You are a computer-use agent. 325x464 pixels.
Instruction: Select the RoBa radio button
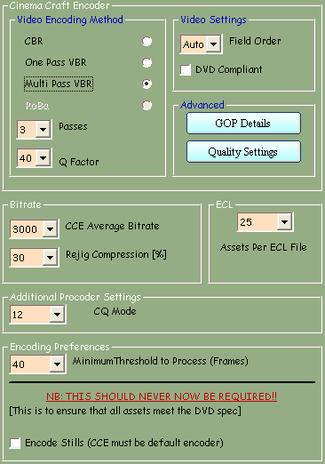pos(147,105)
